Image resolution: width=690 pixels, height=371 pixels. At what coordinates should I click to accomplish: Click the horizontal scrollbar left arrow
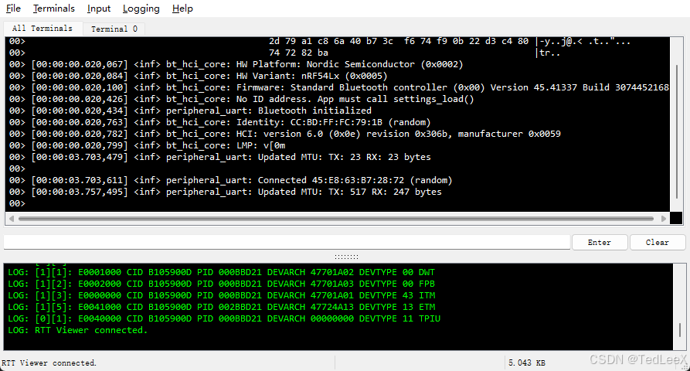(x=12, y=219)
